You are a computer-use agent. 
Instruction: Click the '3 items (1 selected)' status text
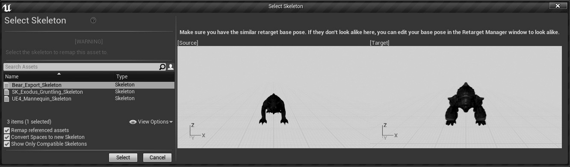[x=29, y=122]
